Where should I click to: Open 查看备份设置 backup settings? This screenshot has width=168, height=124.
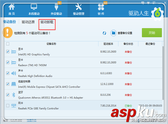(125, 33)
